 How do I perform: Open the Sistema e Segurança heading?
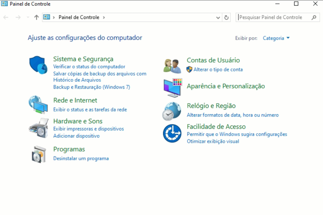(x=83, y=59)
